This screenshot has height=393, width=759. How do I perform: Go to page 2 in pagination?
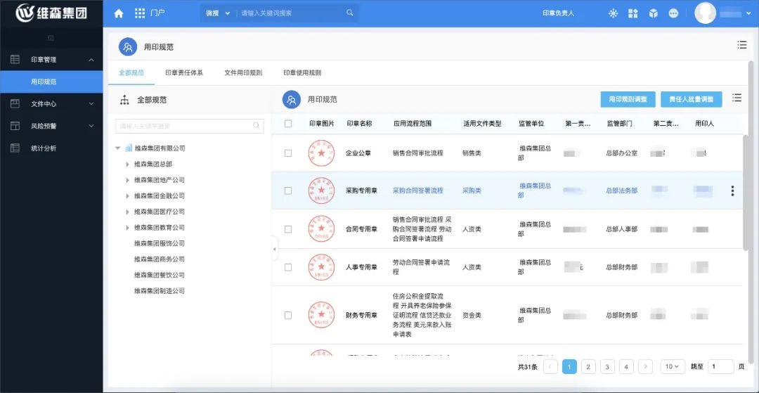coord(588,366)
